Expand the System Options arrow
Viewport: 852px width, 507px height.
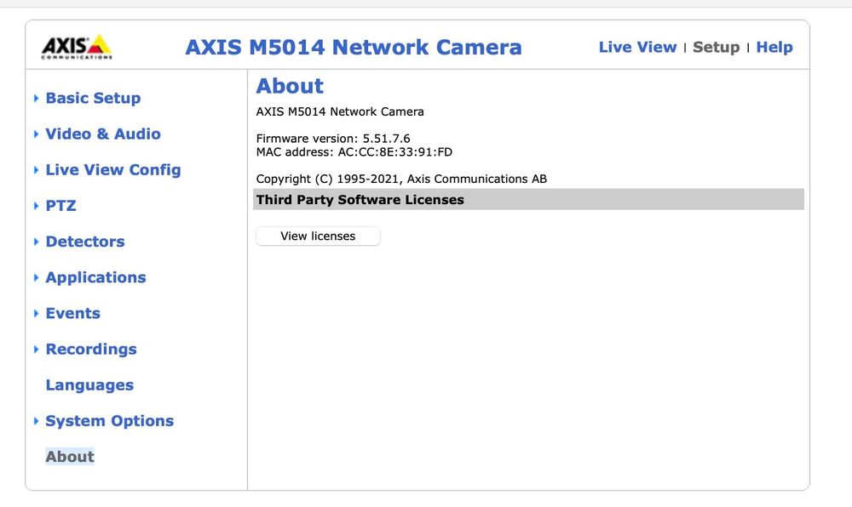(36, 421)
